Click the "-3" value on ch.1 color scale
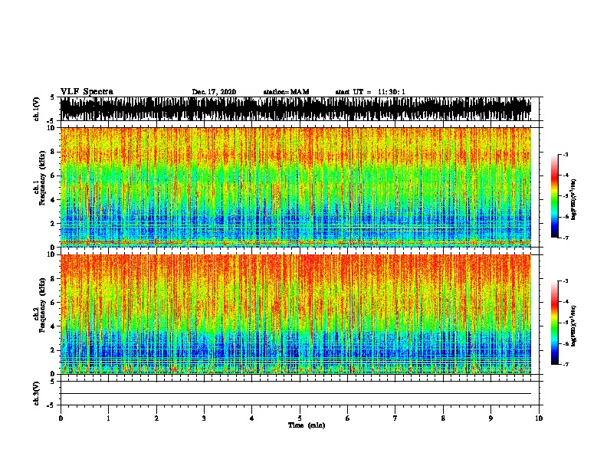This screenshot has width=607, height=469. coord(565,154)
